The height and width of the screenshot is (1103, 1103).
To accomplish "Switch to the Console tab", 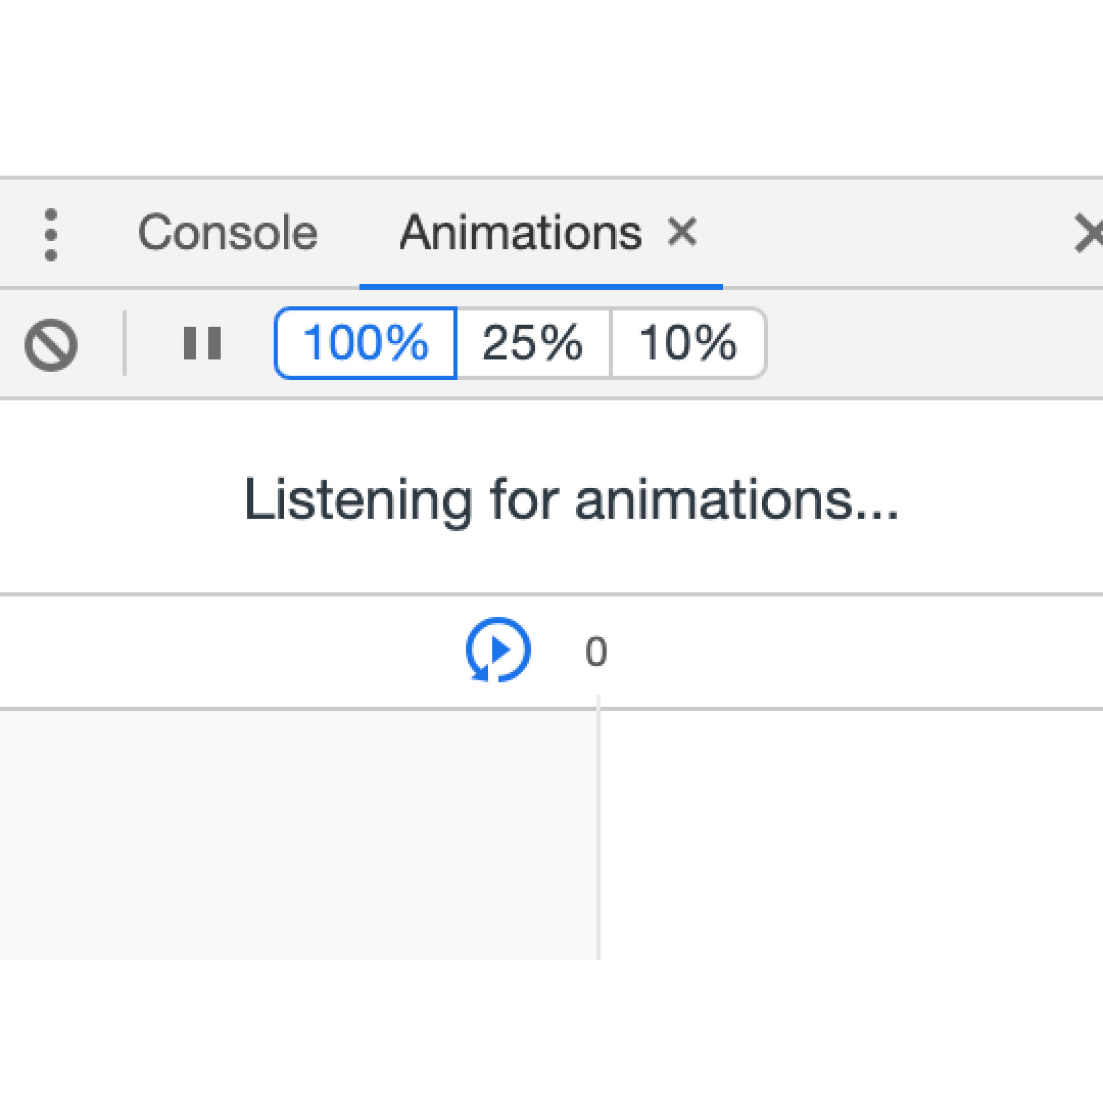I will 227,232.
